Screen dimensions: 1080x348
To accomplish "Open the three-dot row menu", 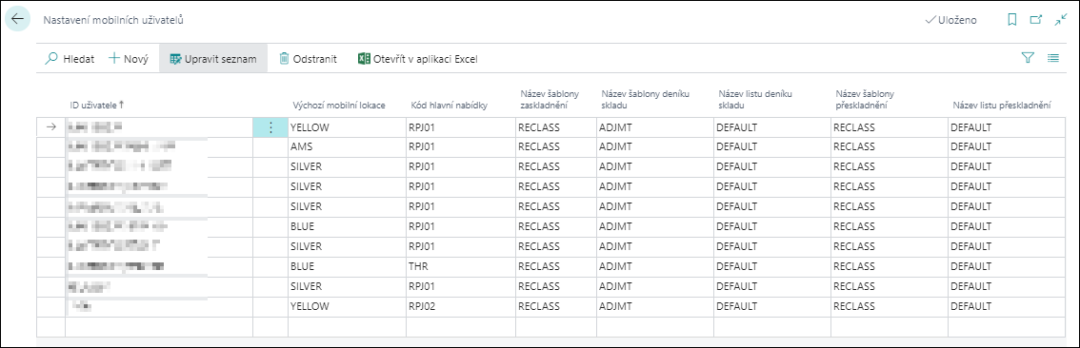I will tap(270, 127).
